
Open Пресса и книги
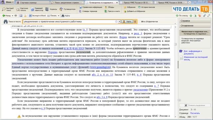click(112, 11)
